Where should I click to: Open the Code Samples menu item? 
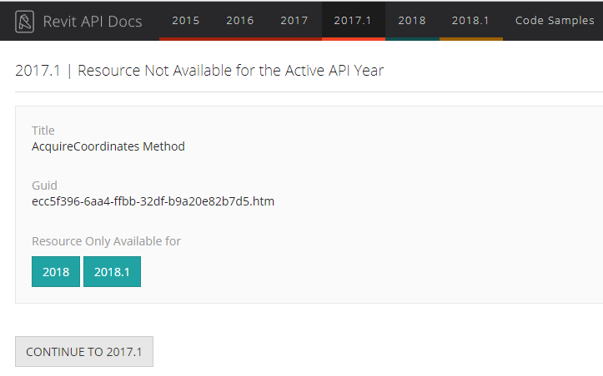(555, 21)
